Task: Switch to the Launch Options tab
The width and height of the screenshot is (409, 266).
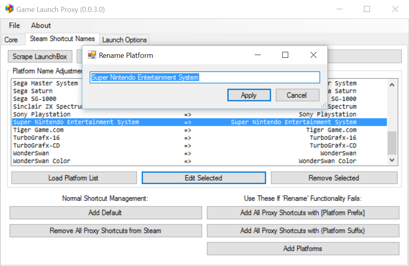Action: [124, 39]
